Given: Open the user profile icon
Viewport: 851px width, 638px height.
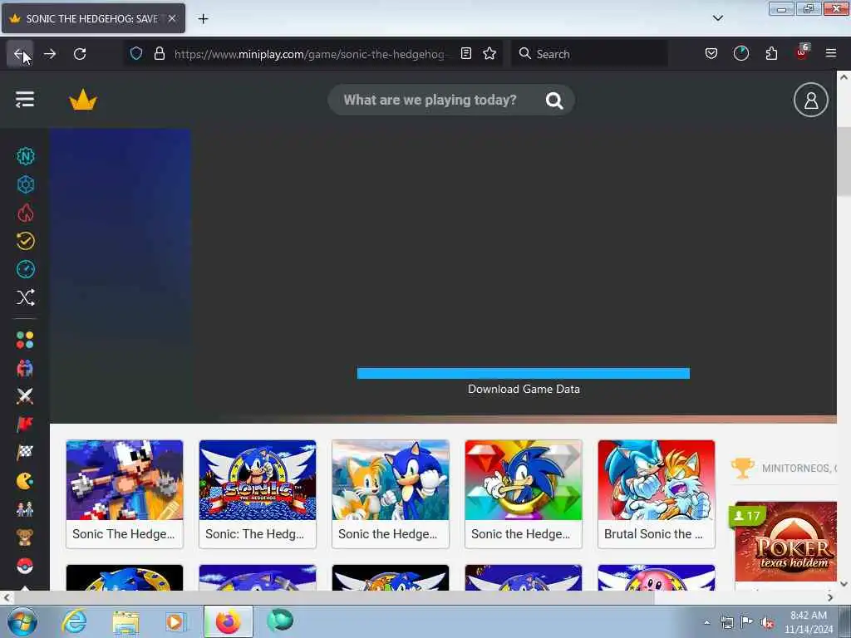Looking at the screenshot, I should pos(811,100).
